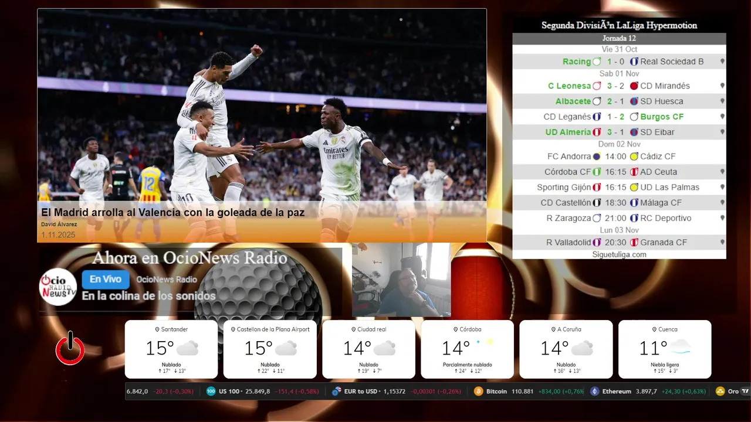This screenshot has width=751, height=422.
Task: Open the Madrid arrolla al Valencia headline
Action: tap(173, 212)
